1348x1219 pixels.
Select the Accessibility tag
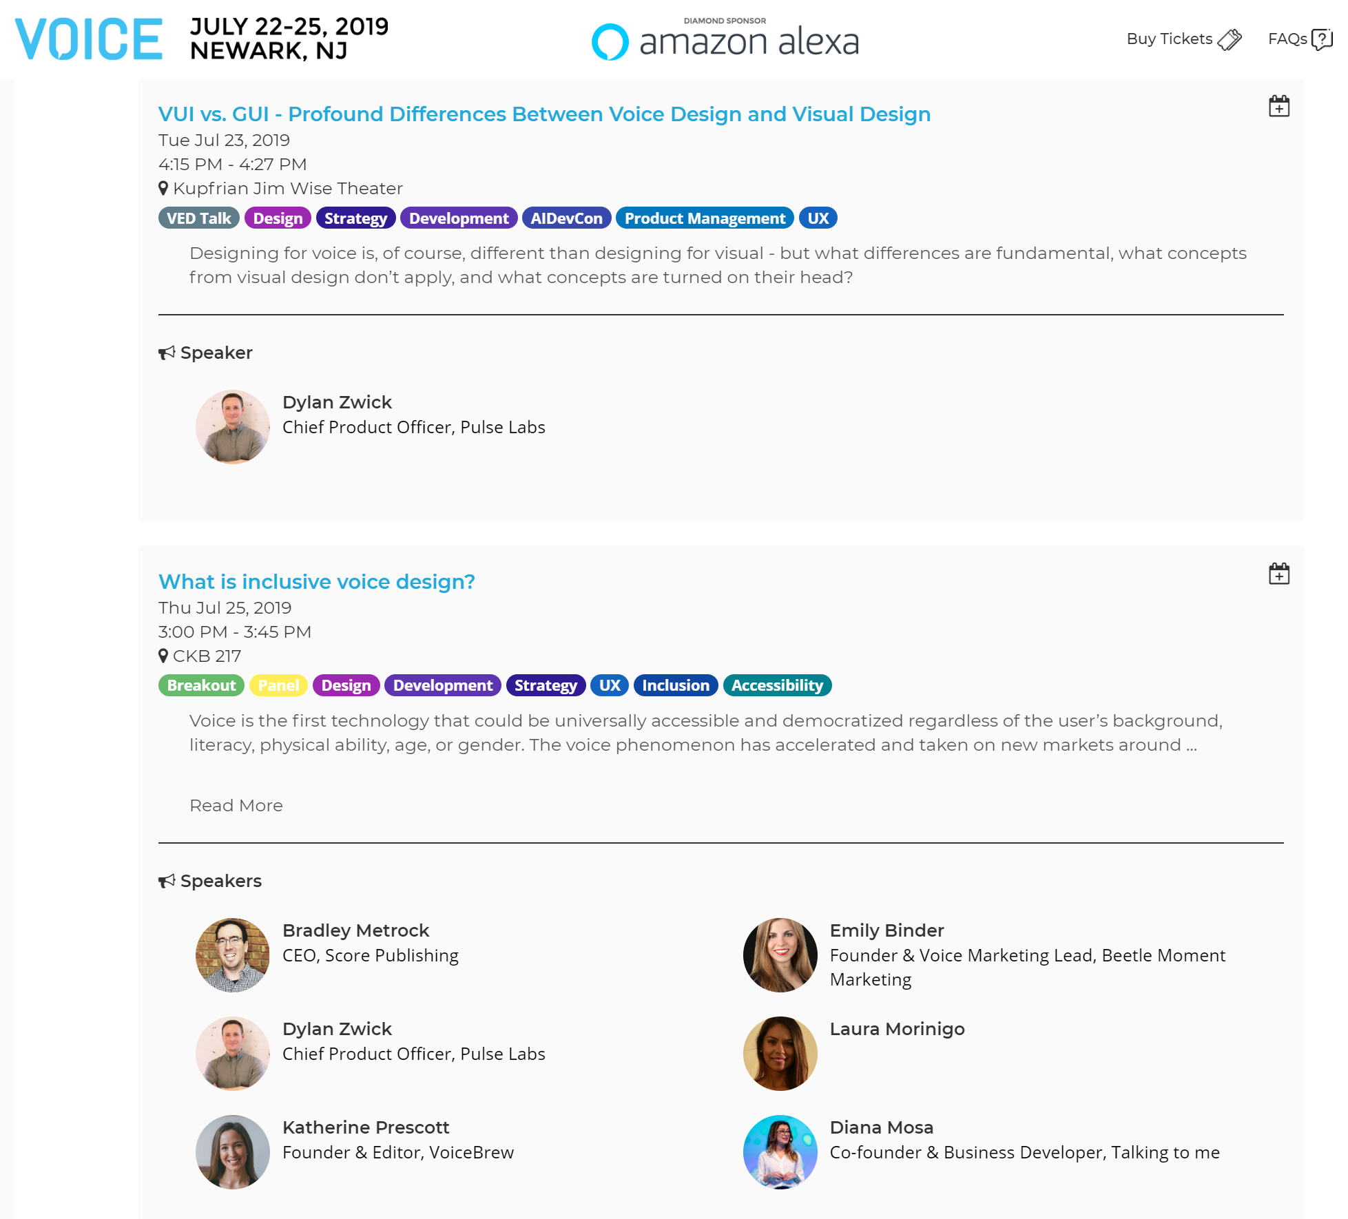777,685
